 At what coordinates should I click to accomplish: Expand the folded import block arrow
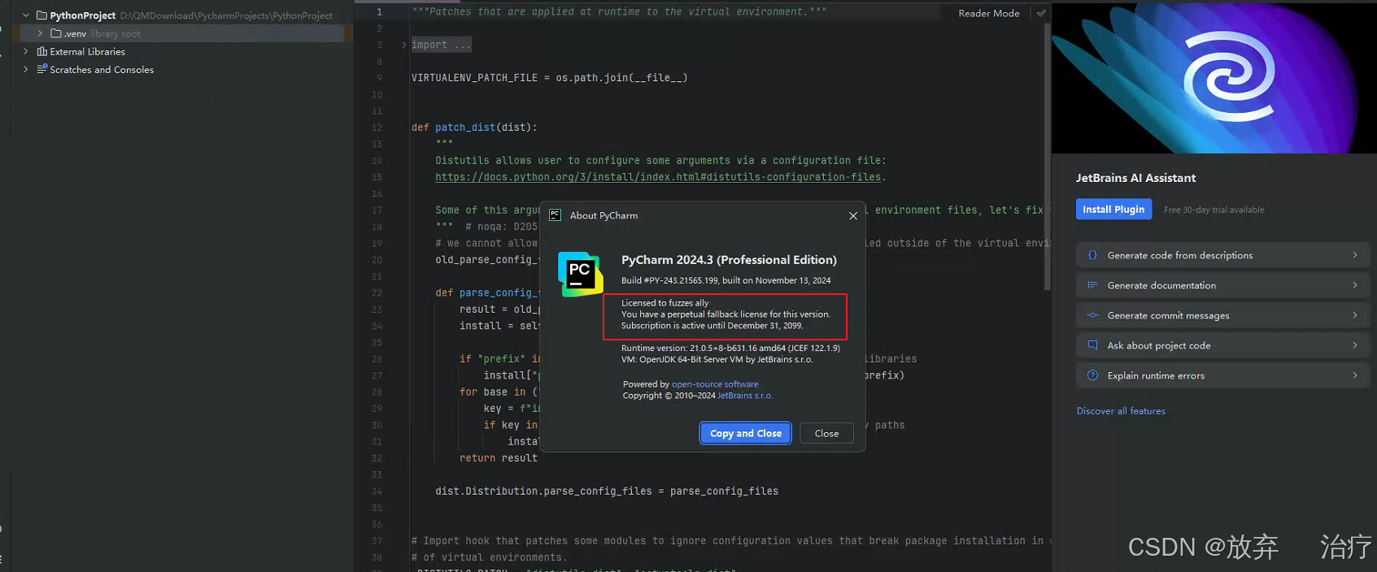point(404,45)
